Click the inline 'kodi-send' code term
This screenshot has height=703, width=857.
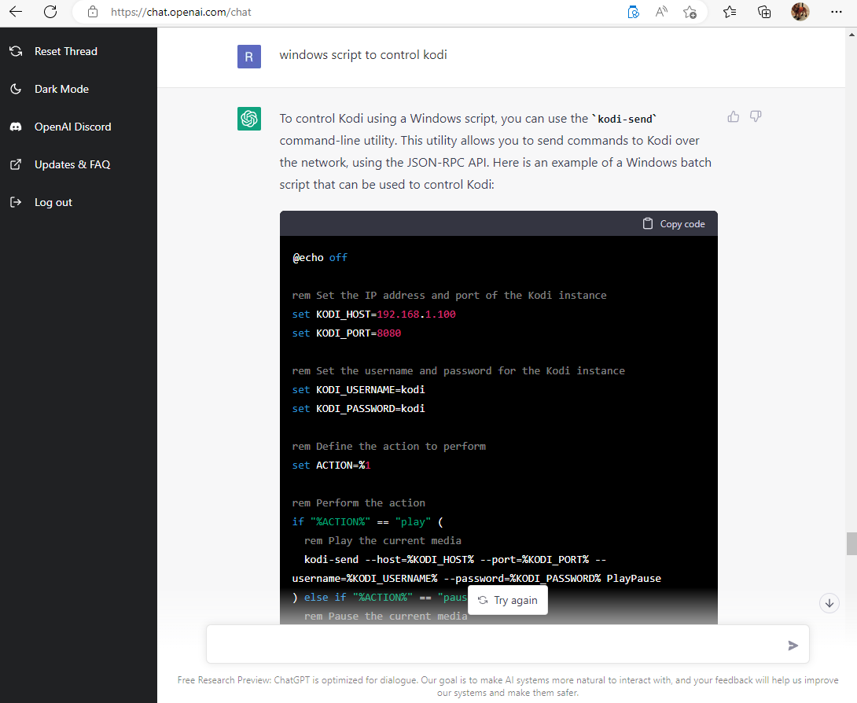coord(625,120)
